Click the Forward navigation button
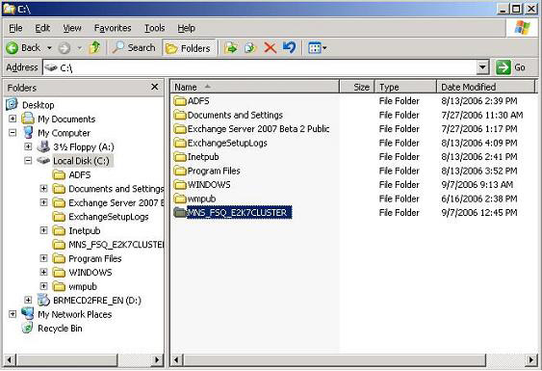The height and width of the screenshot is (371, 542). [x=65, y=48]
